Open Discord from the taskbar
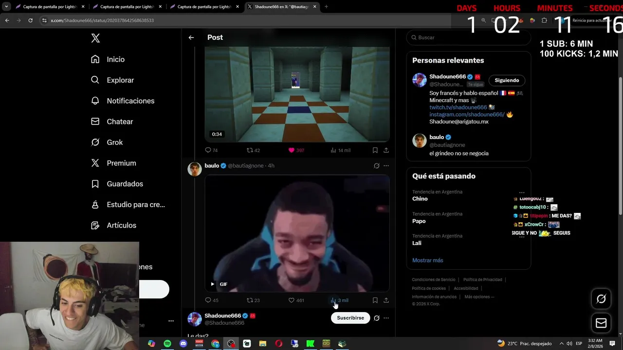The height and width of the screenshot is (350, 623). point(183,344)
